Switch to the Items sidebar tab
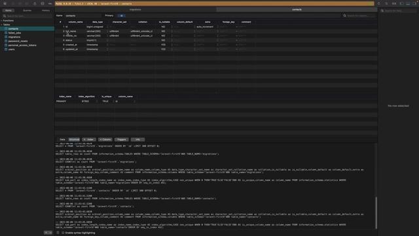Viewport: 419px width, 236px height. point(9,10)
